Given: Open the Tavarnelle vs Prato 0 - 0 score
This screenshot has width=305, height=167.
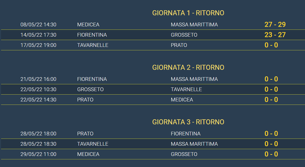Looking at the screenshot, I should click(271, 45).
